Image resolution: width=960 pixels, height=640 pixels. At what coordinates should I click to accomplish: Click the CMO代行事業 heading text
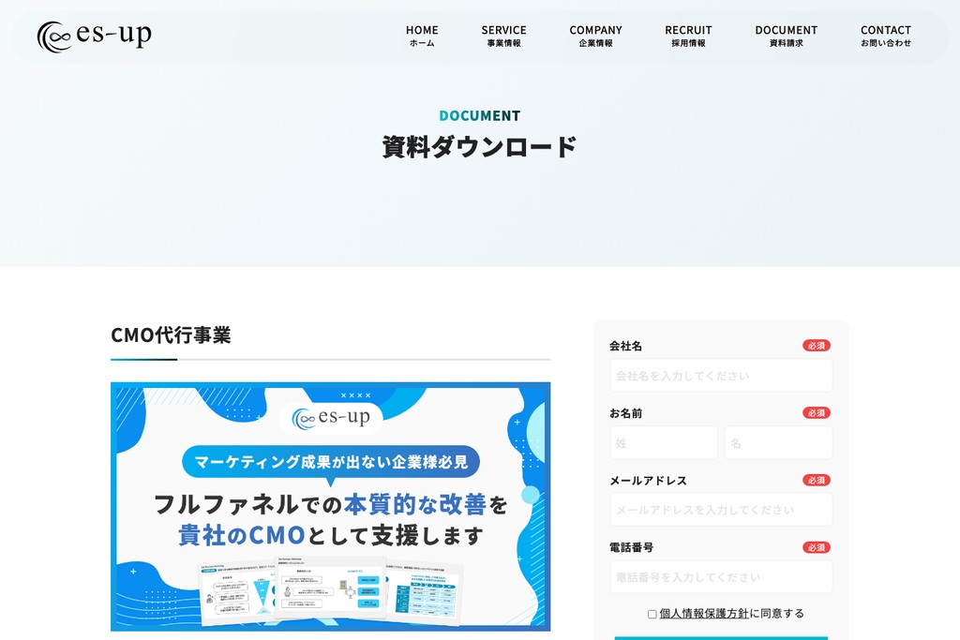pos(171,335)
